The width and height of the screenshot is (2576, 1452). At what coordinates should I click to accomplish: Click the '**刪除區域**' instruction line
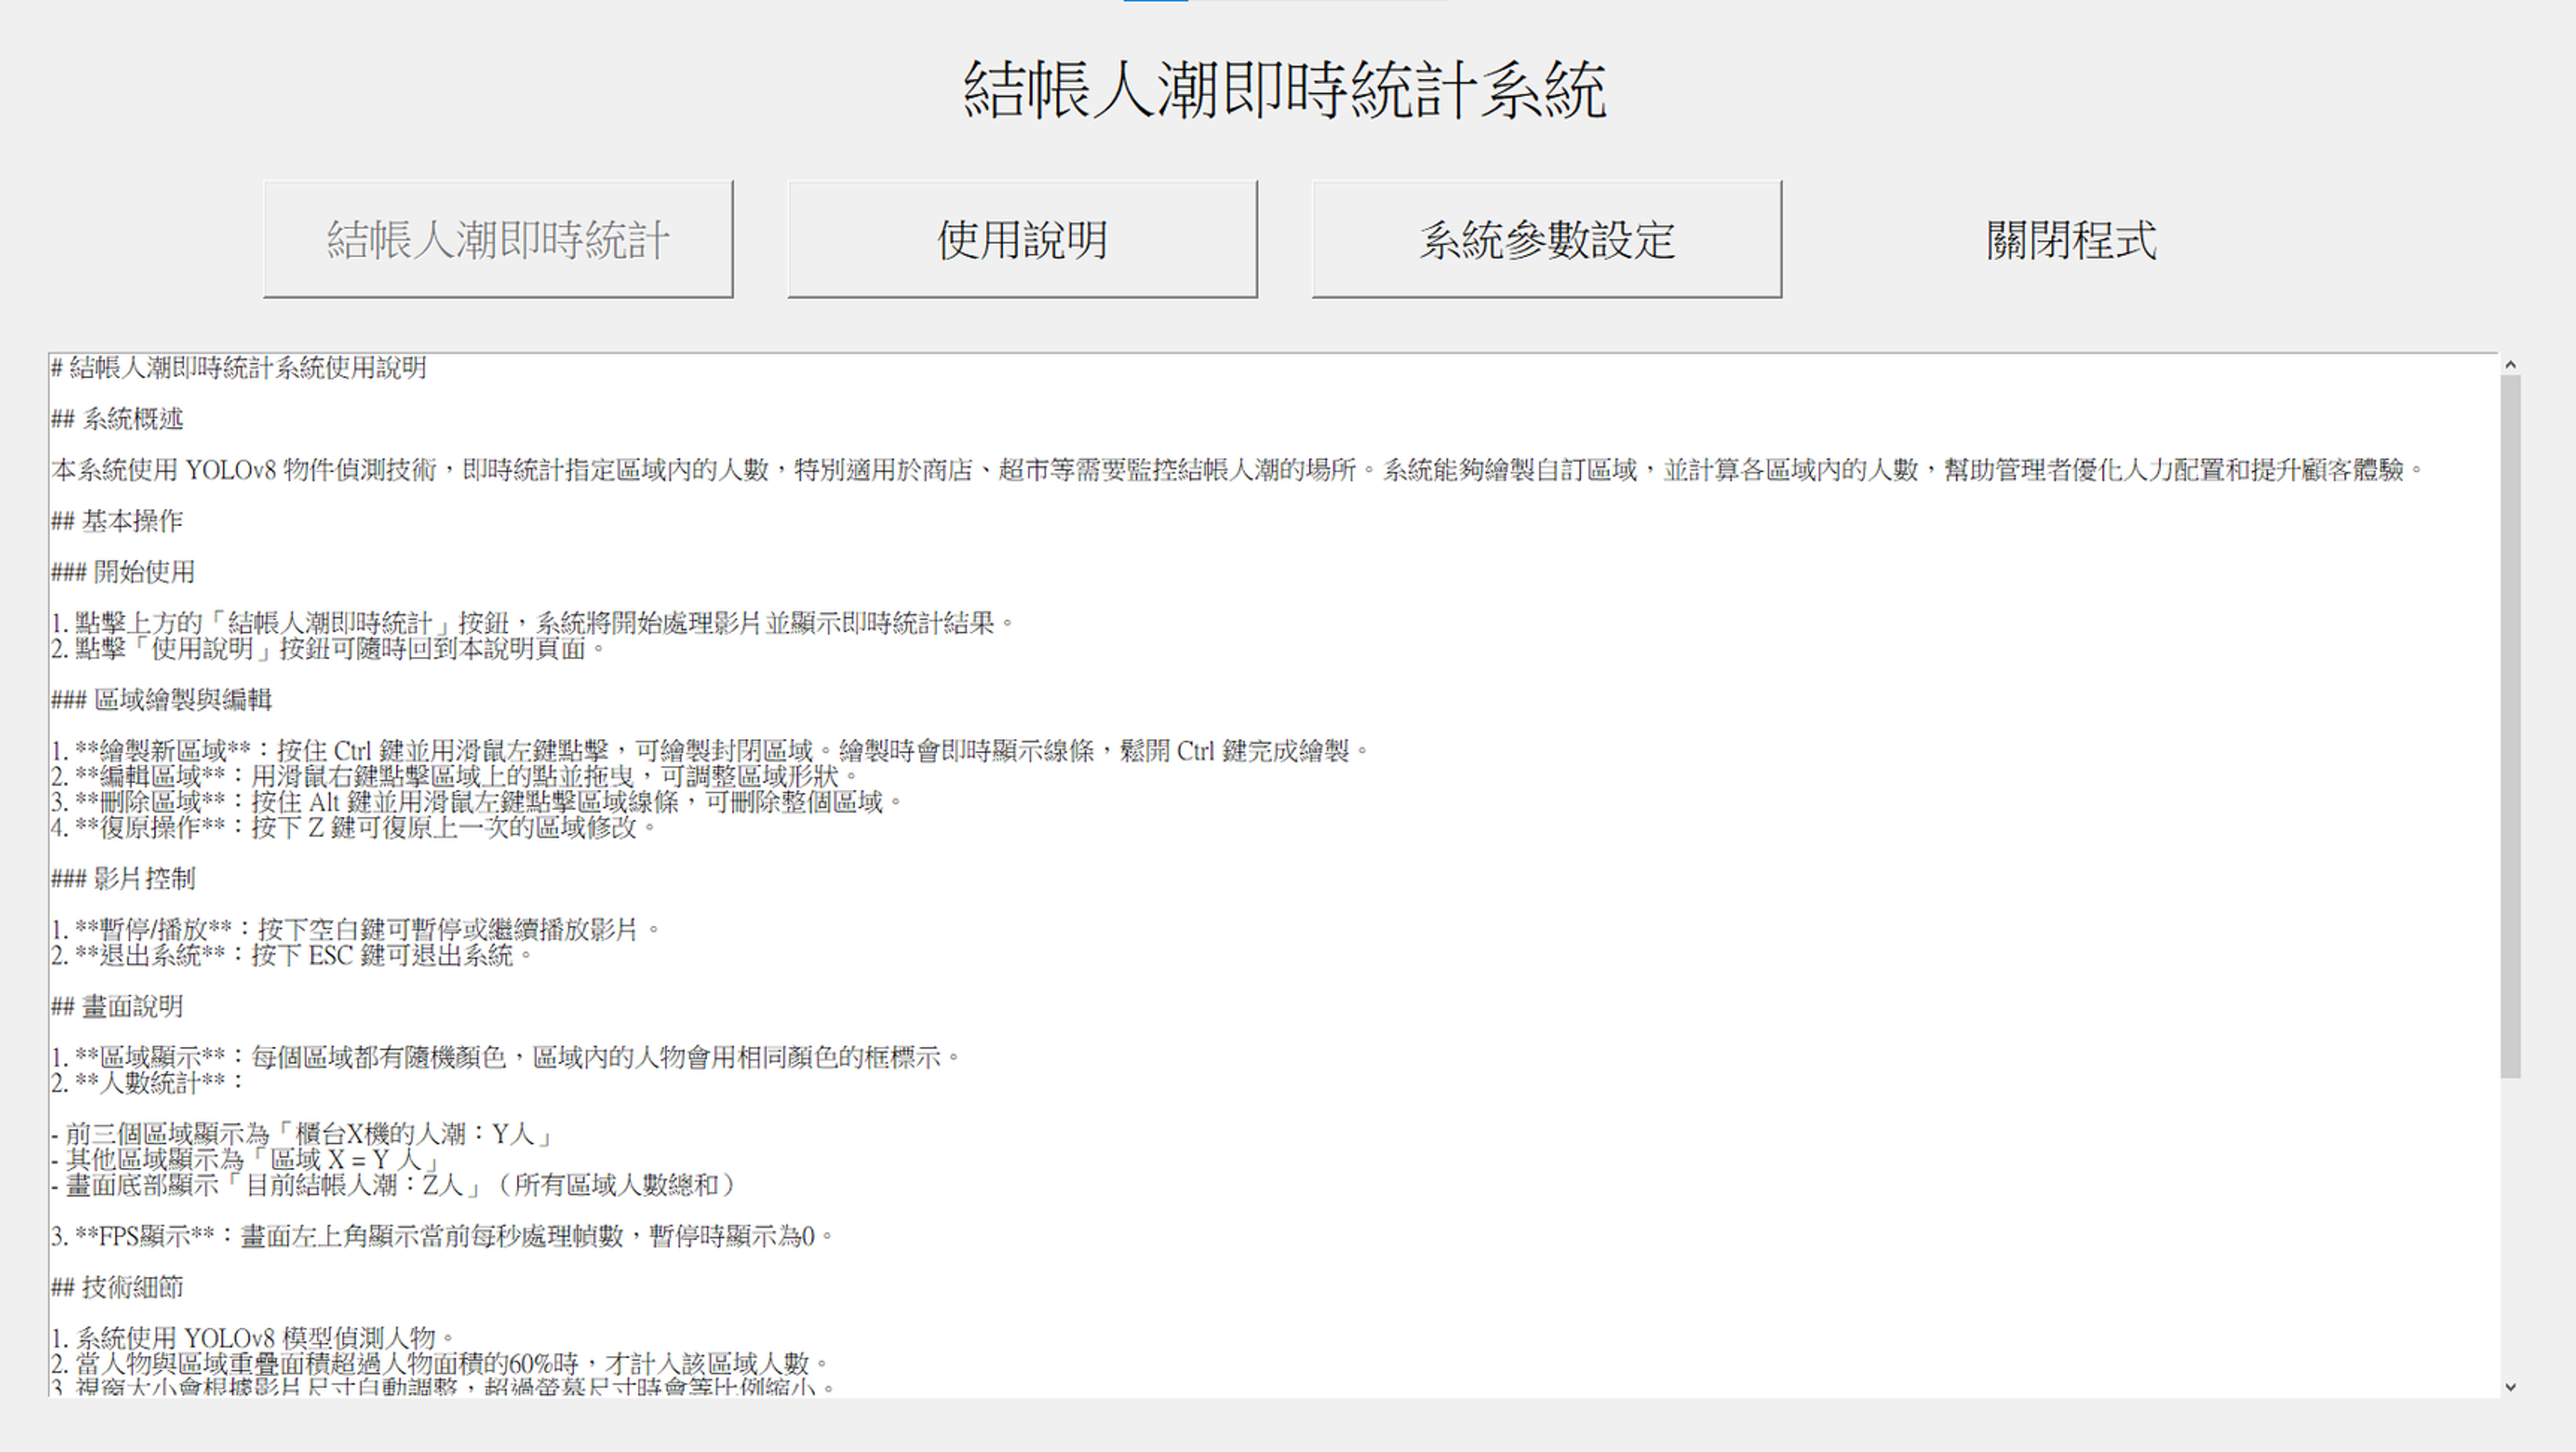coord(476,802)
